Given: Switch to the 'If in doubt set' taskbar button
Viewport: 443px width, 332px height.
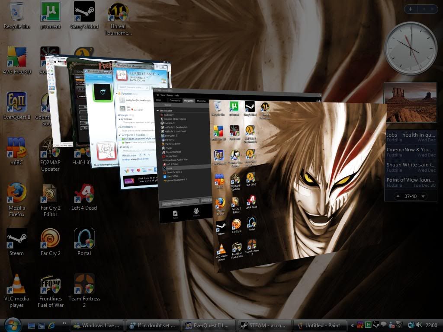Looking at the screenshot, I should (153, 326).
